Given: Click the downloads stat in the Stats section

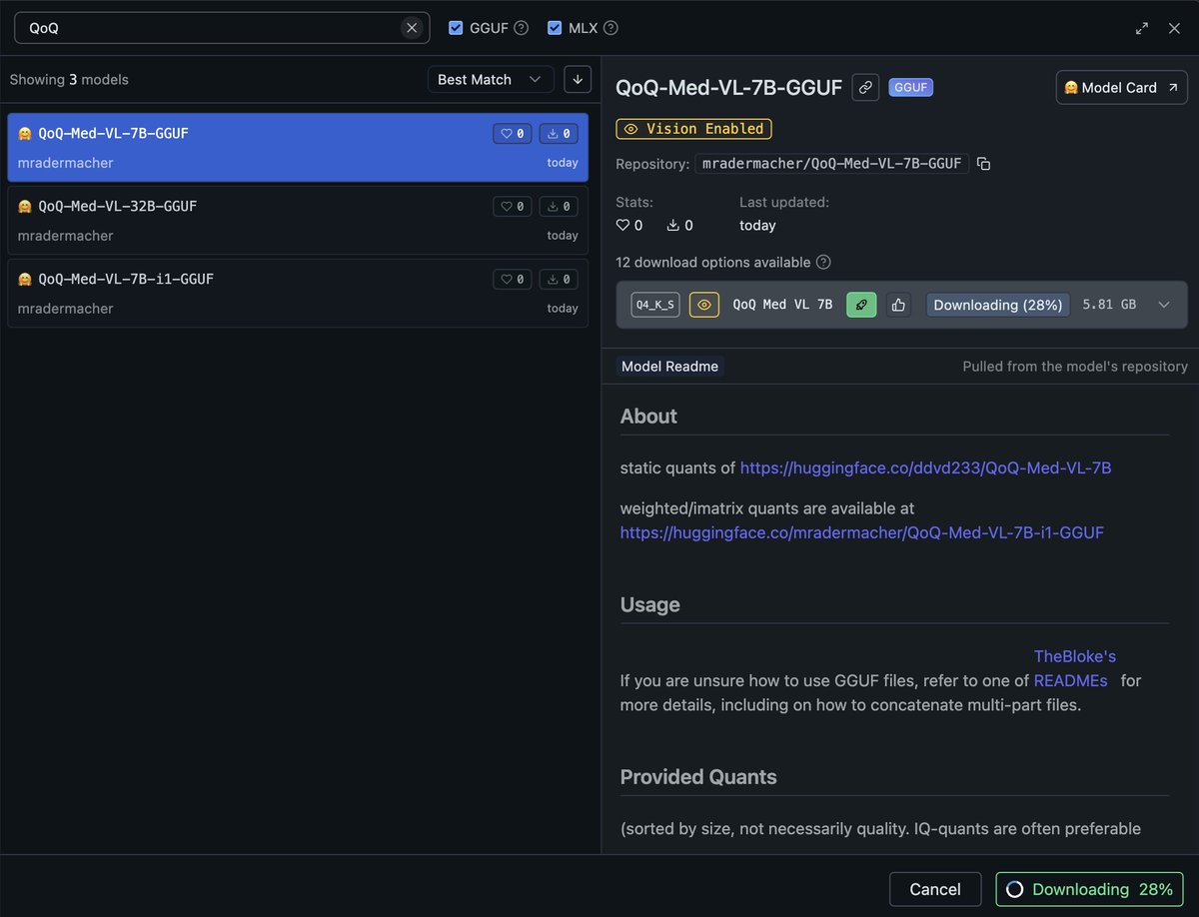Looking at the screenshot, I should click(x=679, y=226).
